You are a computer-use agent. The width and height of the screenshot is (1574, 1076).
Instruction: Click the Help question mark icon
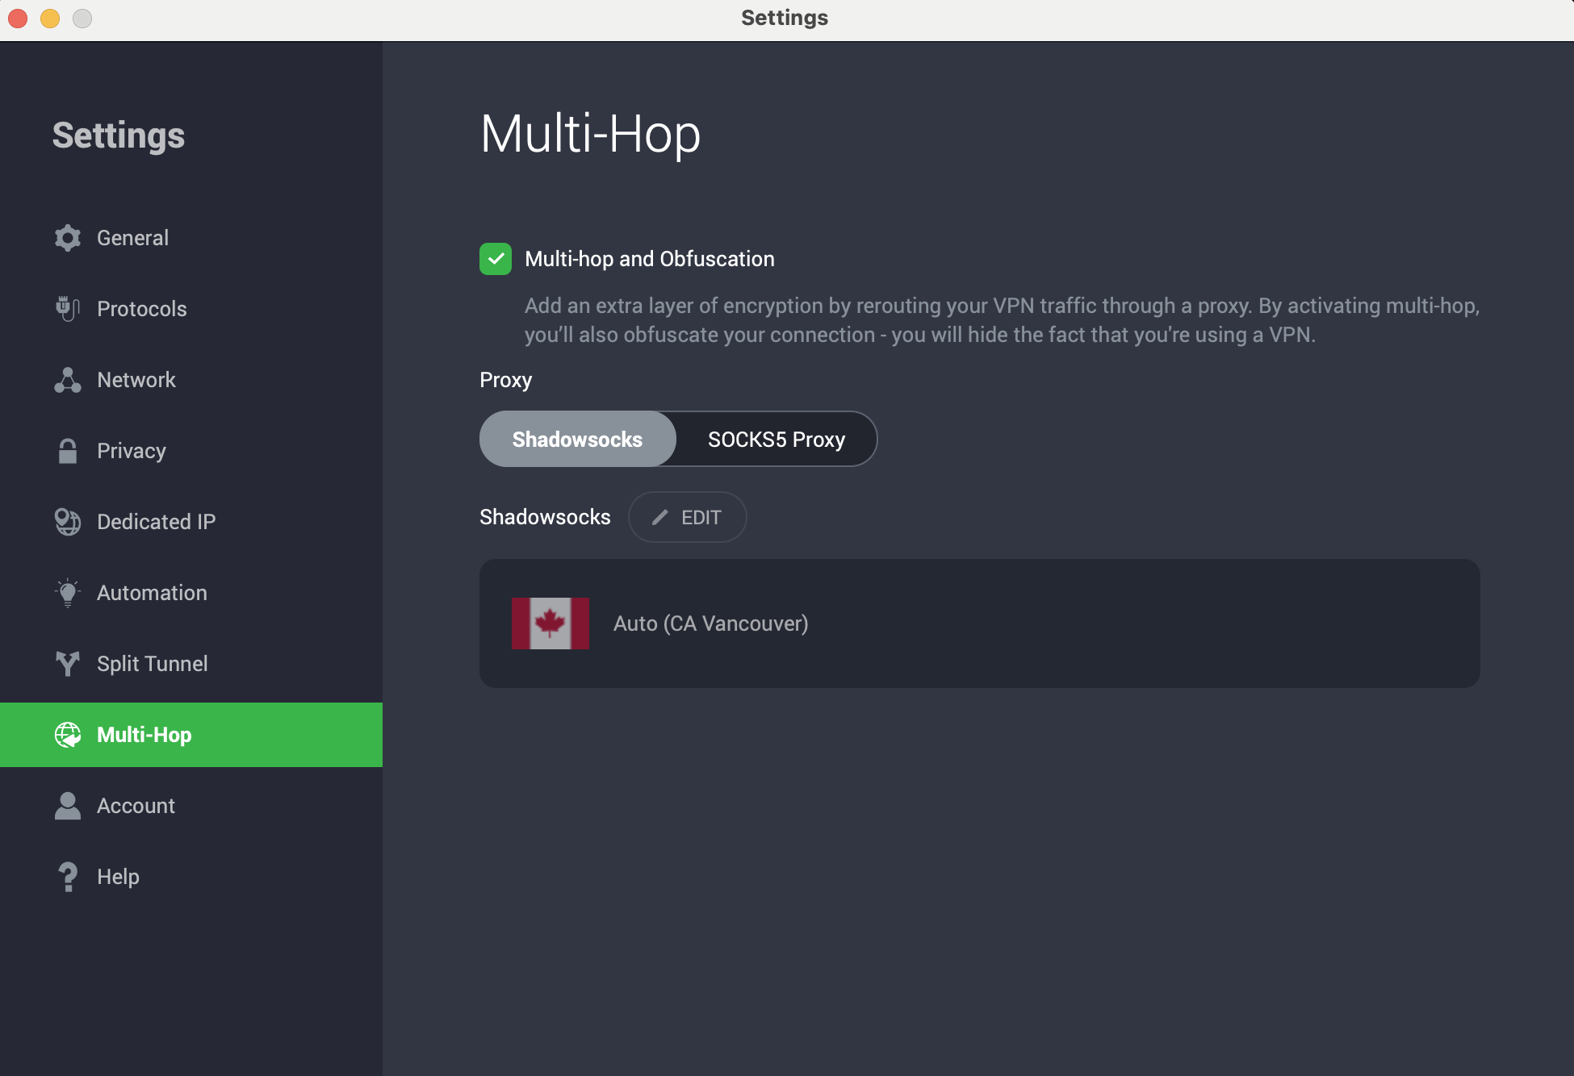pos(68,876)
